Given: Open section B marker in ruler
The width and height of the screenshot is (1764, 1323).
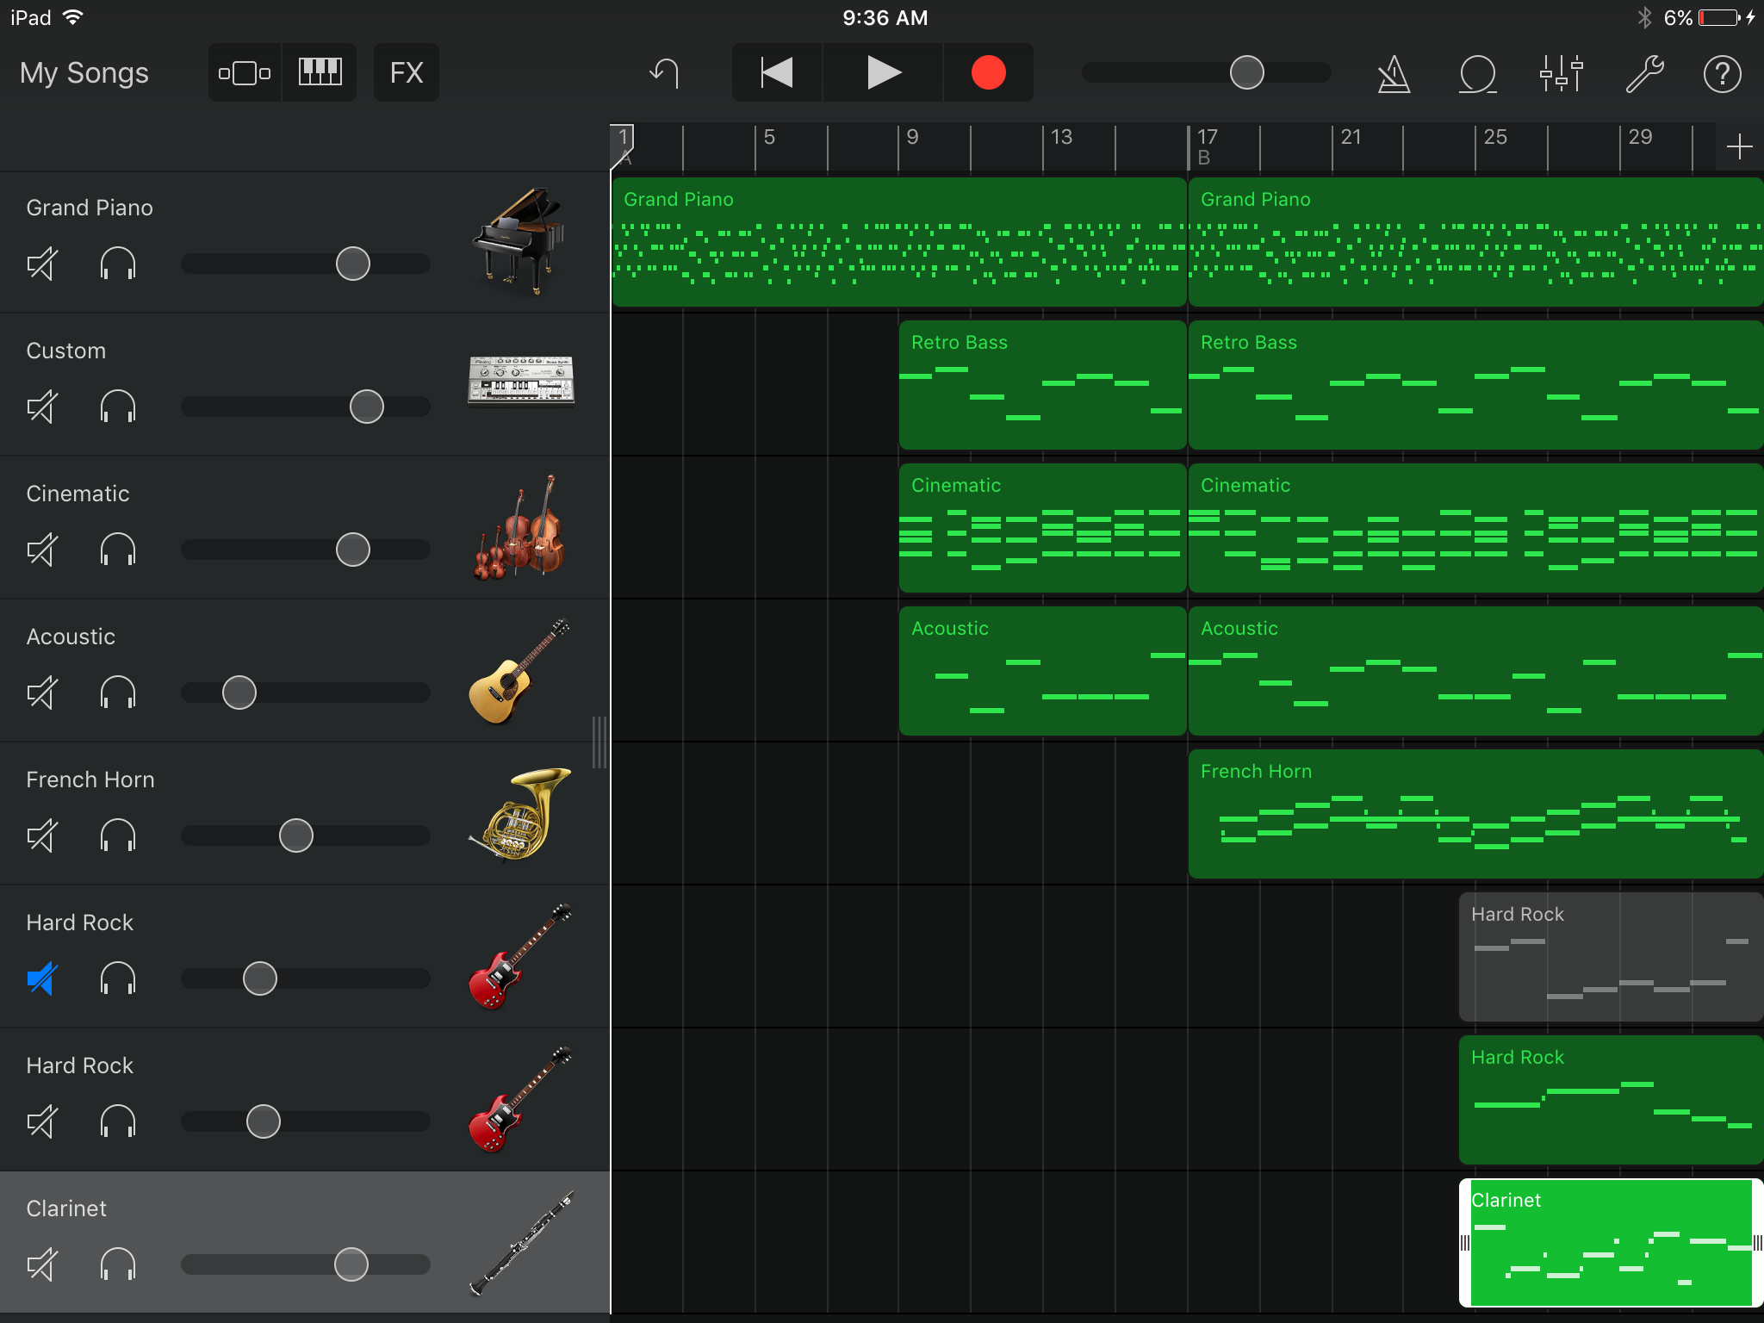Looking at the screenshot, I should click(1204, 157).
